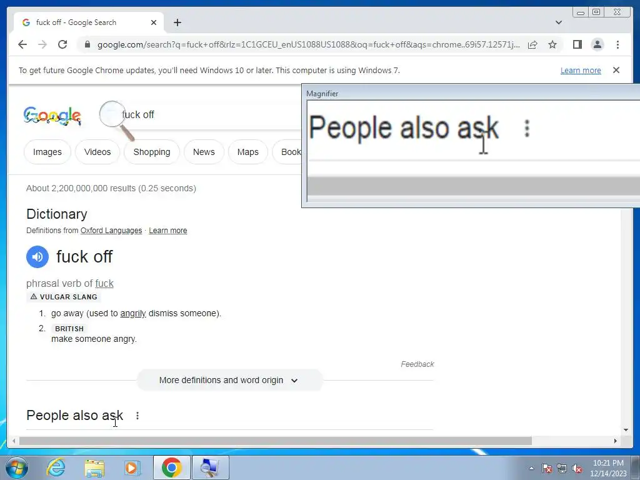Play the word pronunciation speaker button
Image resolution: width=640 pixels, height=480 pixels.
pyautogui.click(x=37, y=257)
